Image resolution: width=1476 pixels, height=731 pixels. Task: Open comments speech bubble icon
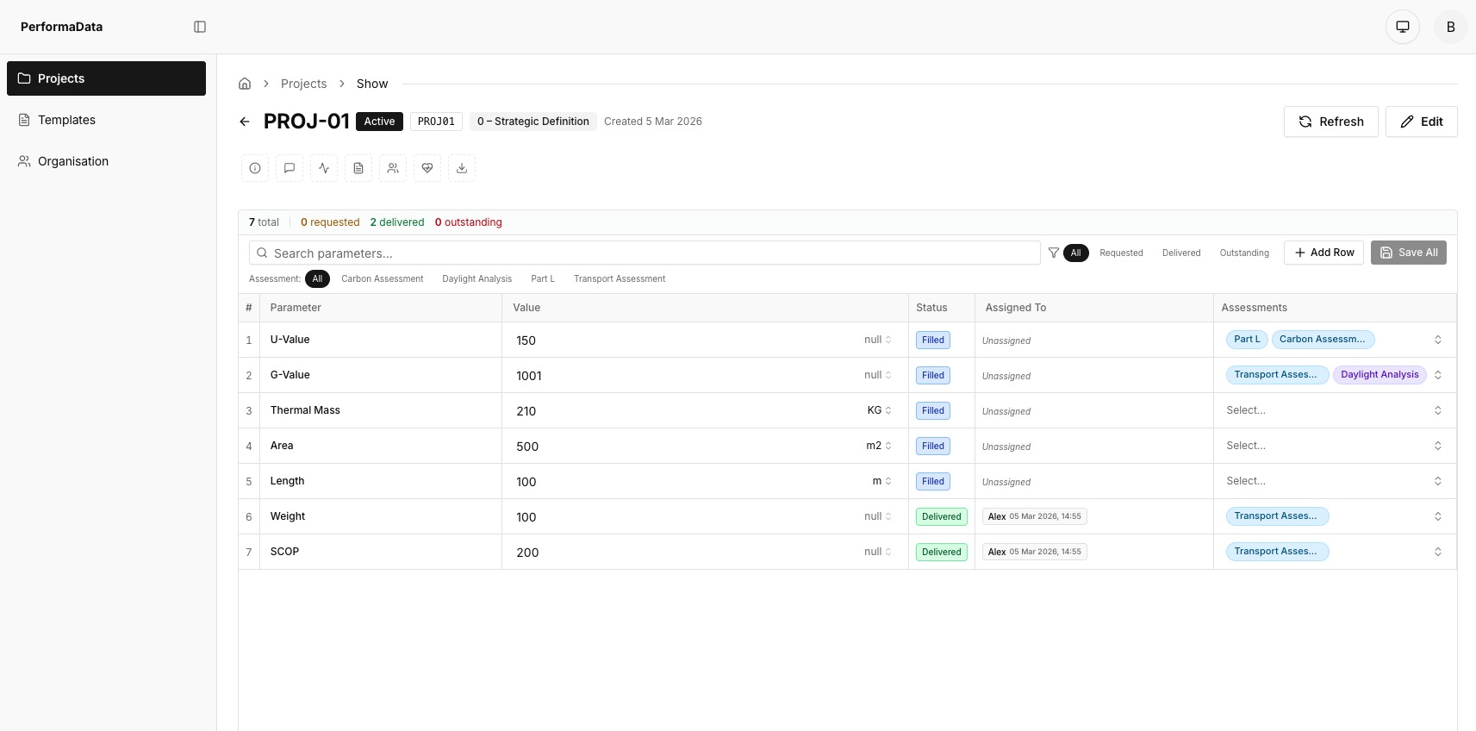(x=290, y=168)
